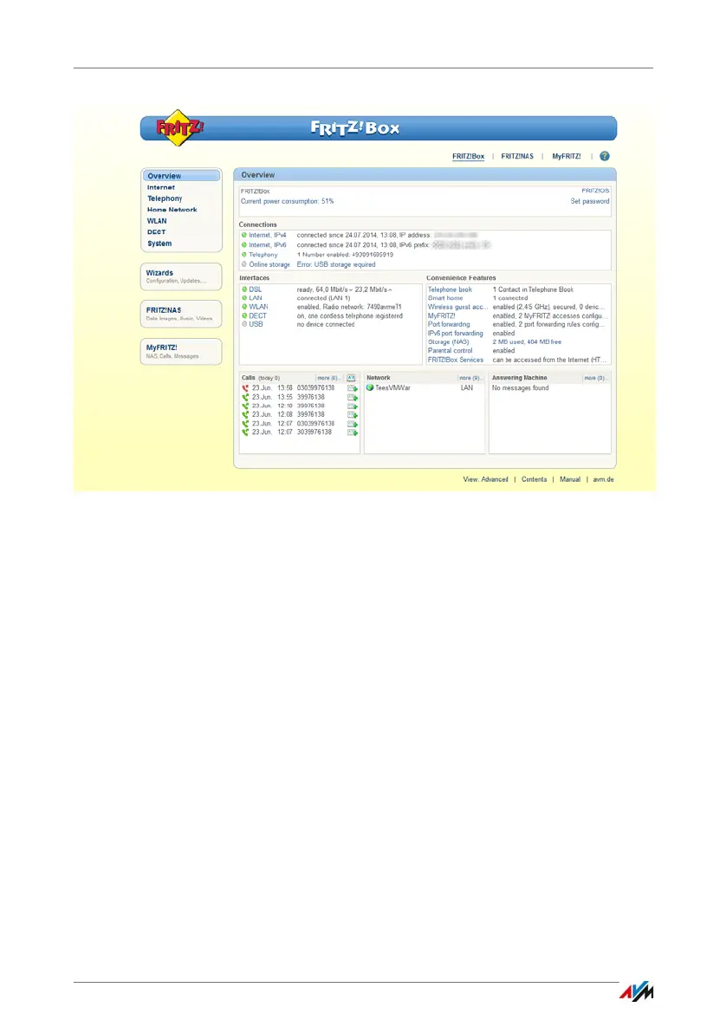Viewport: 726px width, 1033px height.
Task: Open the MyFRITZ! sidebar box
Action: click(x=181, y=352)
